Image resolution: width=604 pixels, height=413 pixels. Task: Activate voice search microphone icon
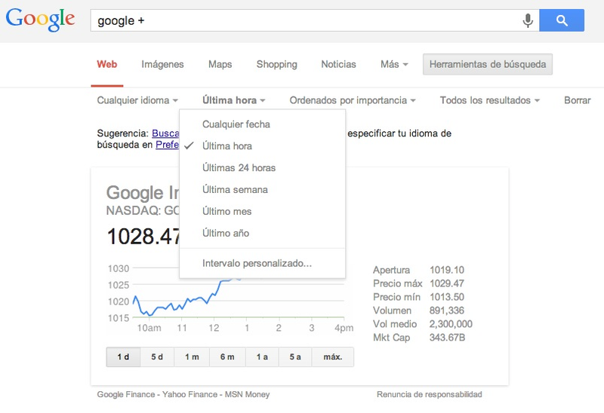click(x=528, y=20)
